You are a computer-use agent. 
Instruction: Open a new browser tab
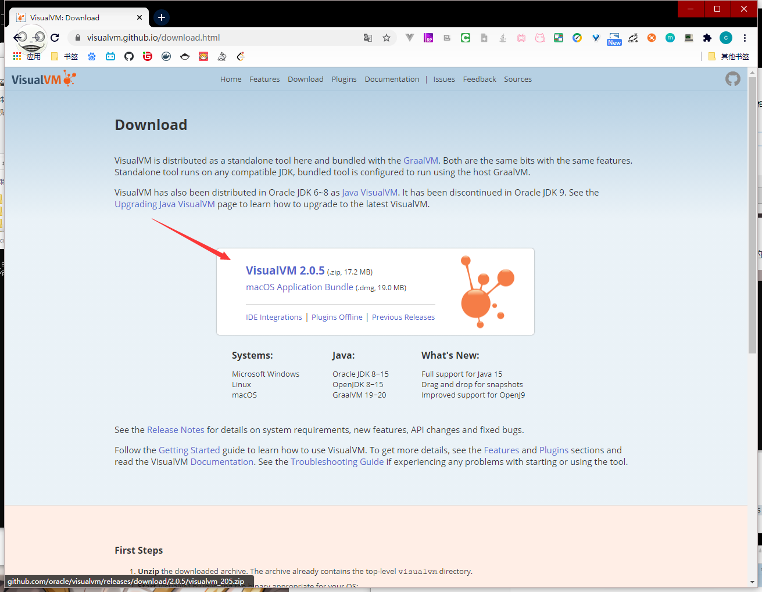(x=162, y=17)
